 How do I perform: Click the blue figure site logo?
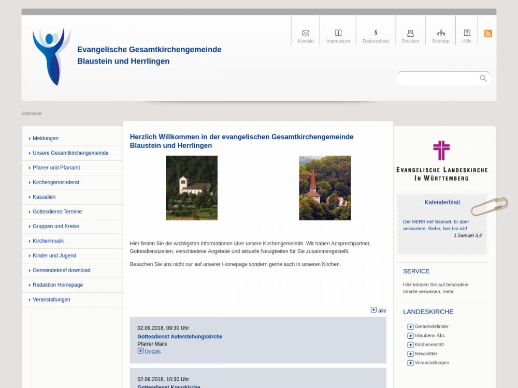pos(51,56)
